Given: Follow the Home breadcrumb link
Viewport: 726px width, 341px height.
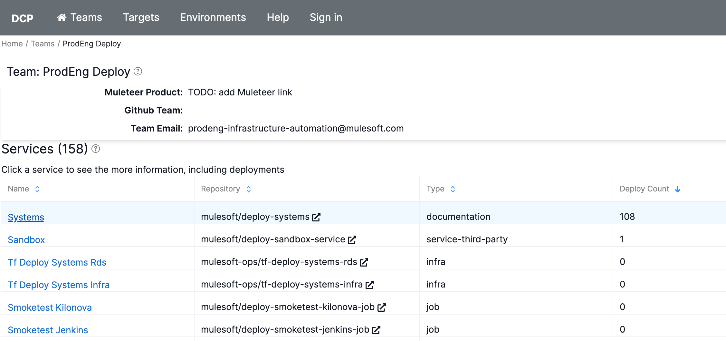Looking at the screenshot, I should pos(12,44).
